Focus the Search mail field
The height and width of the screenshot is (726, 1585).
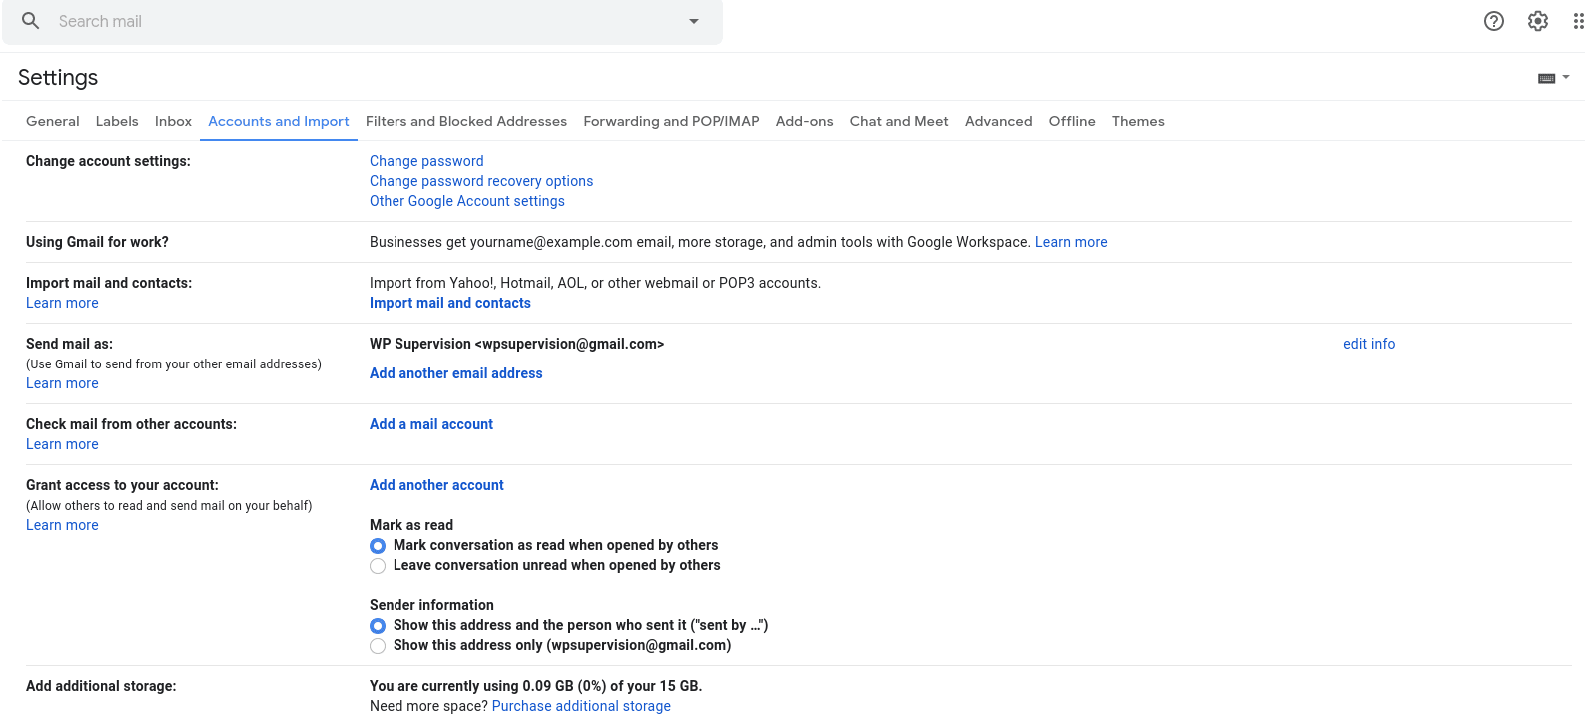point(365,21)
